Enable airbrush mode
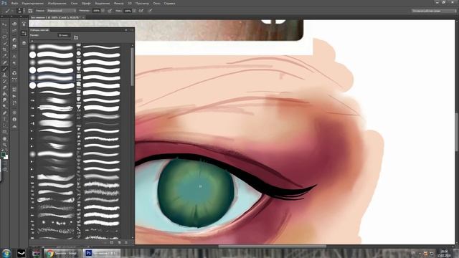 point(141,11)
